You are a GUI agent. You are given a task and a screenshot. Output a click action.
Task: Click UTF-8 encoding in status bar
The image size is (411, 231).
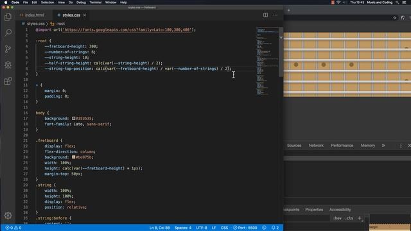point(201,228)
